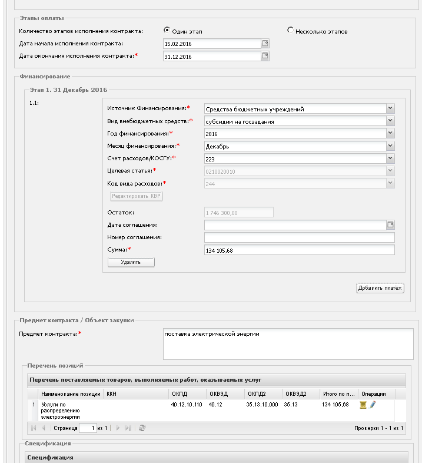Click 'Проверки 1 - 1 из 1' status text
Image resolution: width=422 pixels, height=463 pixels.
click(x=378, y=428)
